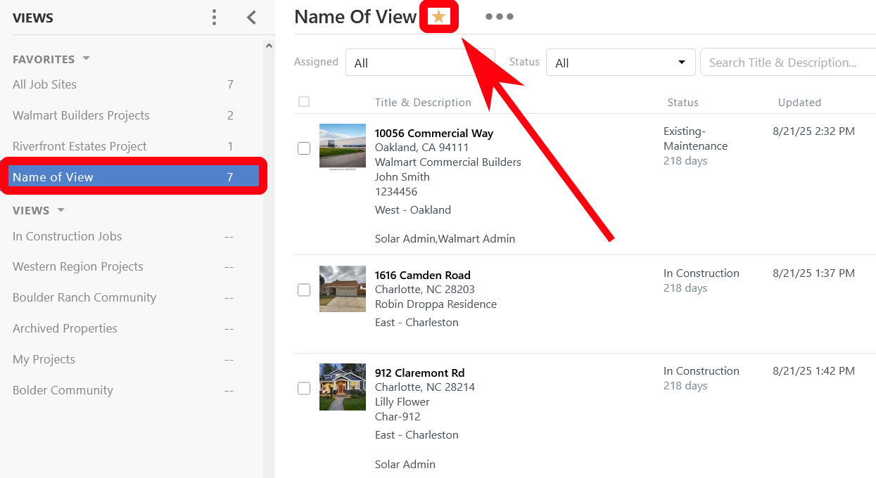
Task: Tick the select-all checkbox in table header
Action: [304, 102]
